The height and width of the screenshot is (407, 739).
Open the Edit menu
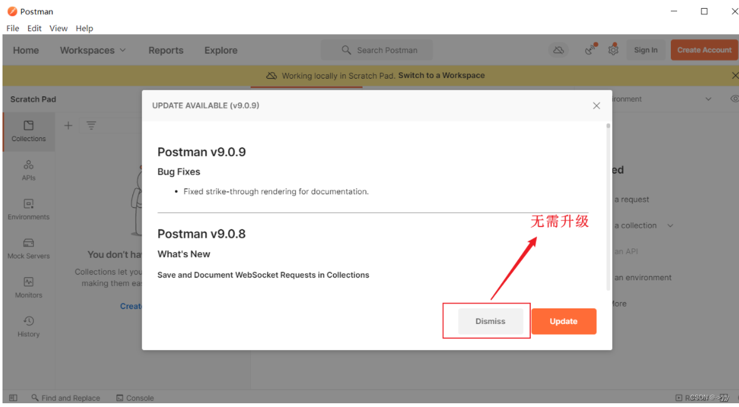34,28
